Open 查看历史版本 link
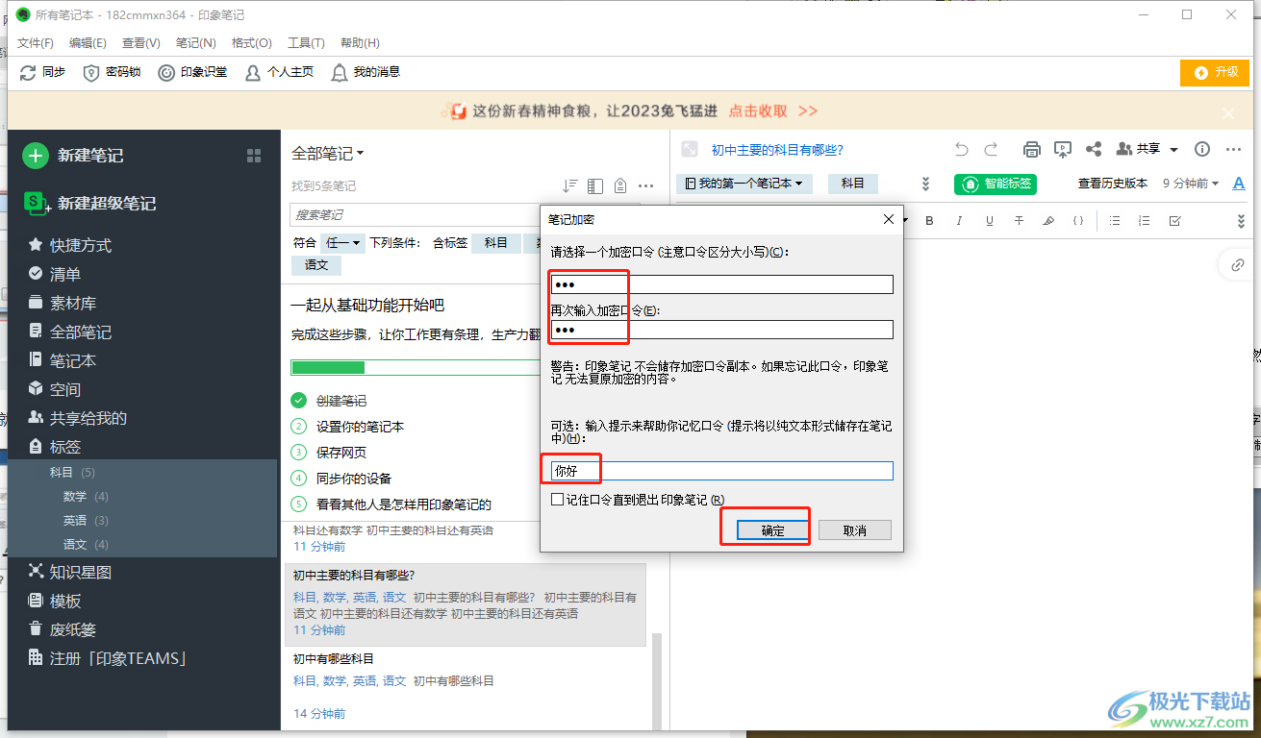The image size is (1261, 738). (1113, 184)
